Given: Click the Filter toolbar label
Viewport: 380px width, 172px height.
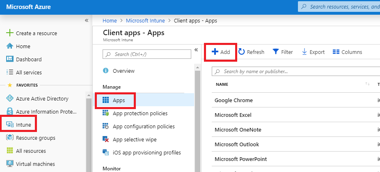Looking at the screenshot, I should [287, 52].
